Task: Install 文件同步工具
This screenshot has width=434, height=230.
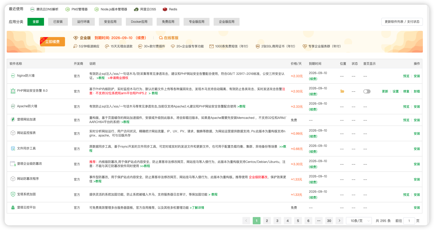Action: (x=417, y=149)
